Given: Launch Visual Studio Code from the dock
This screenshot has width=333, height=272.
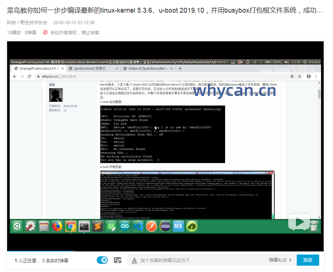Looking at the screenshot, I should click(138, 227).
